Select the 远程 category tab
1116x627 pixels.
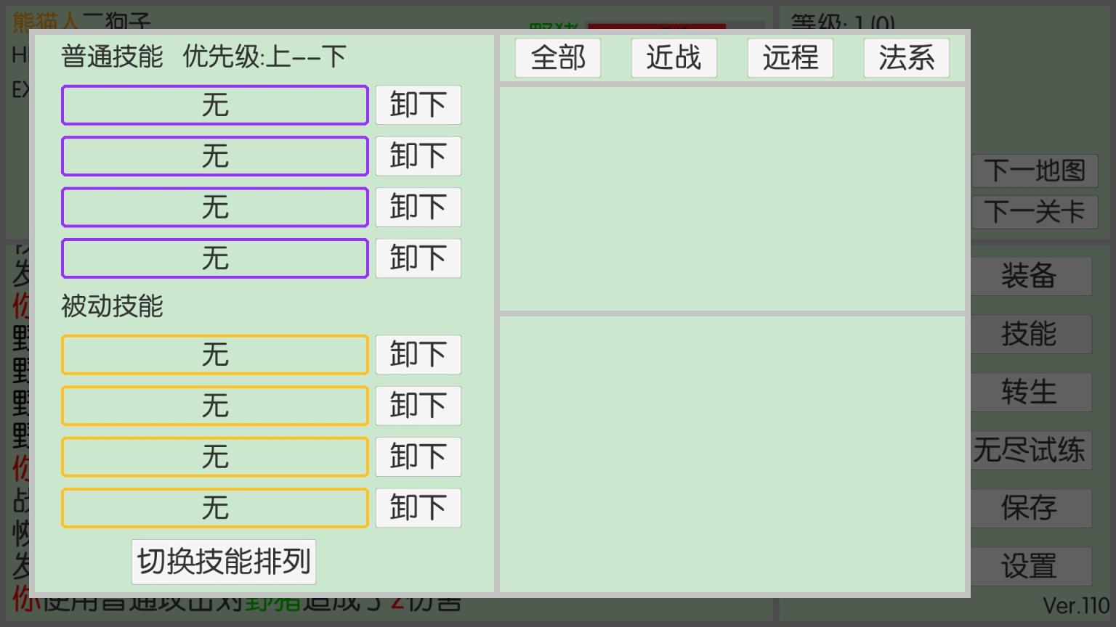(x=790, y=57)
